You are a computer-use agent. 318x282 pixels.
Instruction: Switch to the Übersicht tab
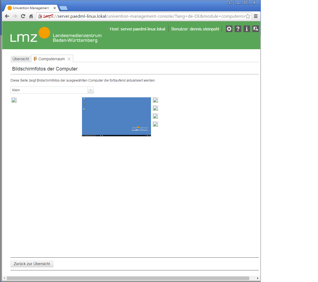21,59
